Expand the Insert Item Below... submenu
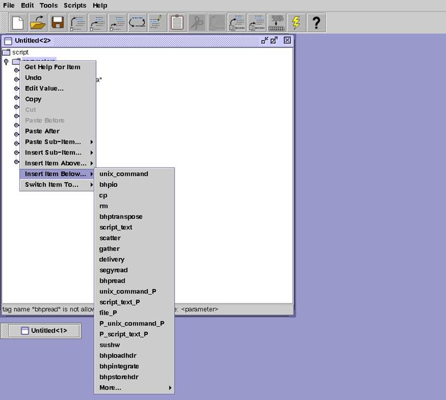The width and height of the screenshot is (446, 400). (58, 174)
